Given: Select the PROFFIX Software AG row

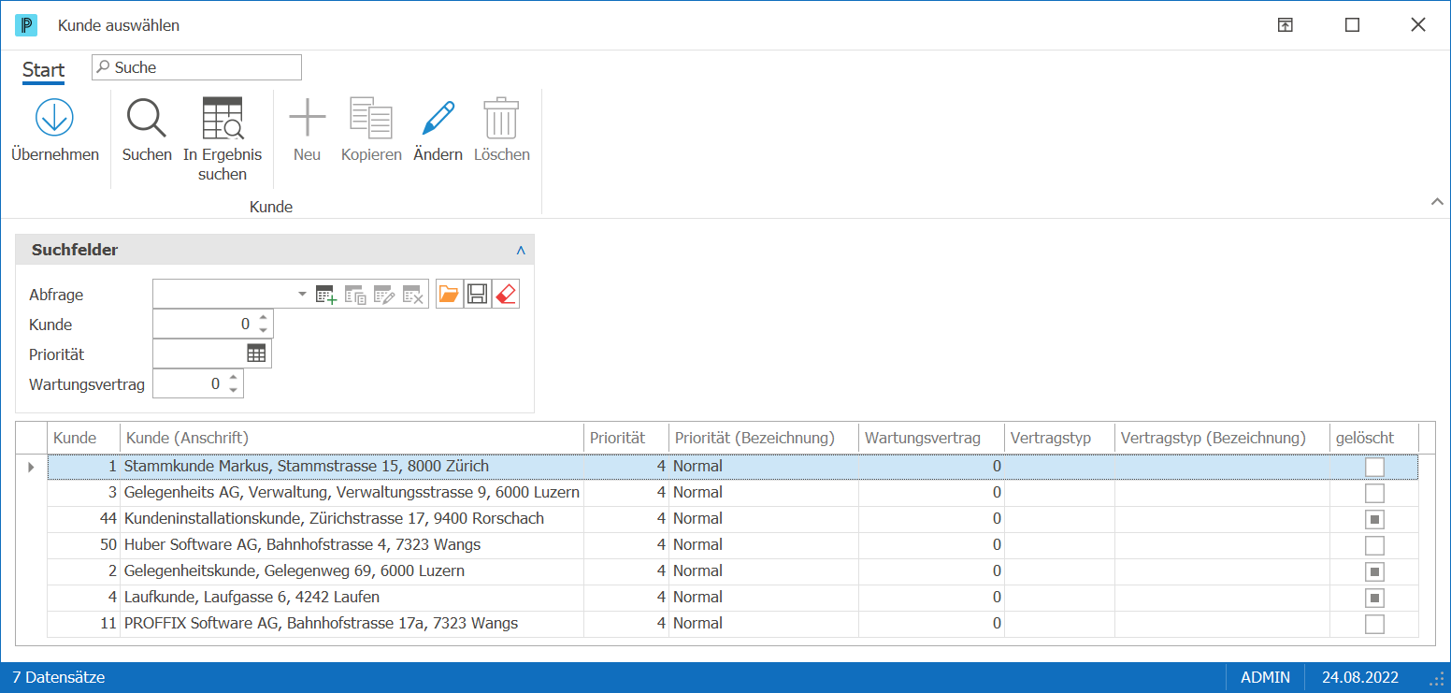Looking at the screenshot, I should 733,624.
